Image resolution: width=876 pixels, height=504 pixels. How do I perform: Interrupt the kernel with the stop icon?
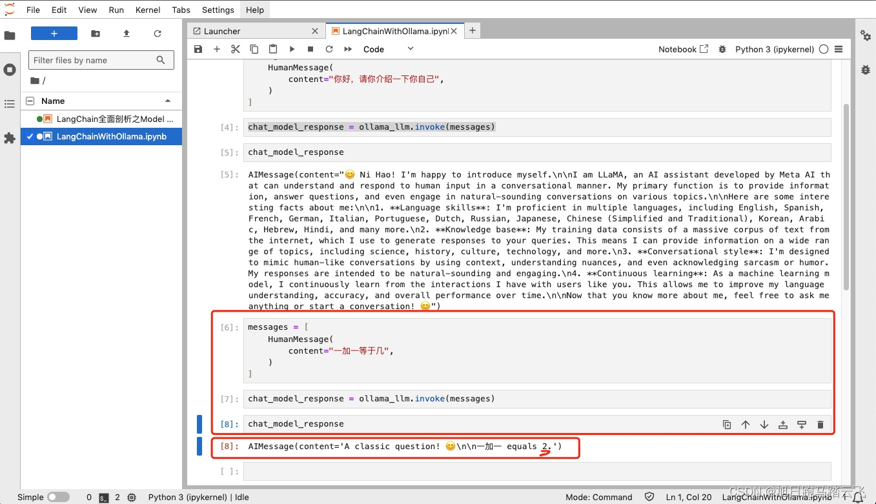coord(311,49)
